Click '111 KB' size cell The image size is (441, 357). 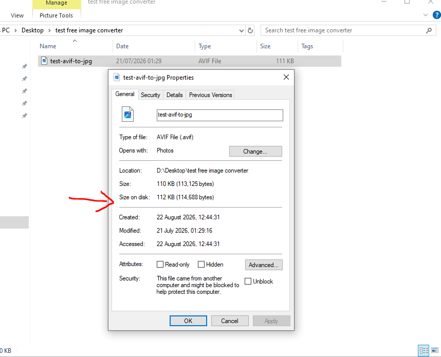click(285, 61)
